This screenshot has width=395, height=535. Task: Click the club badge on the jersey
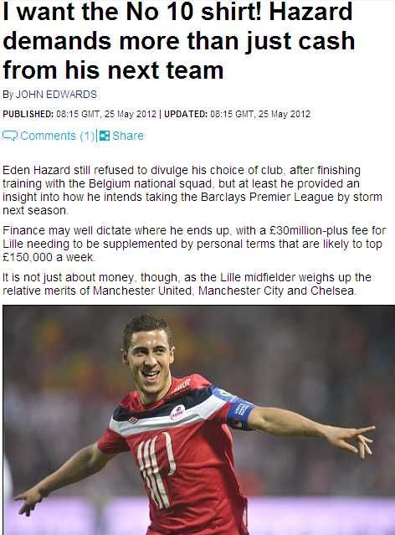(177, 413)
